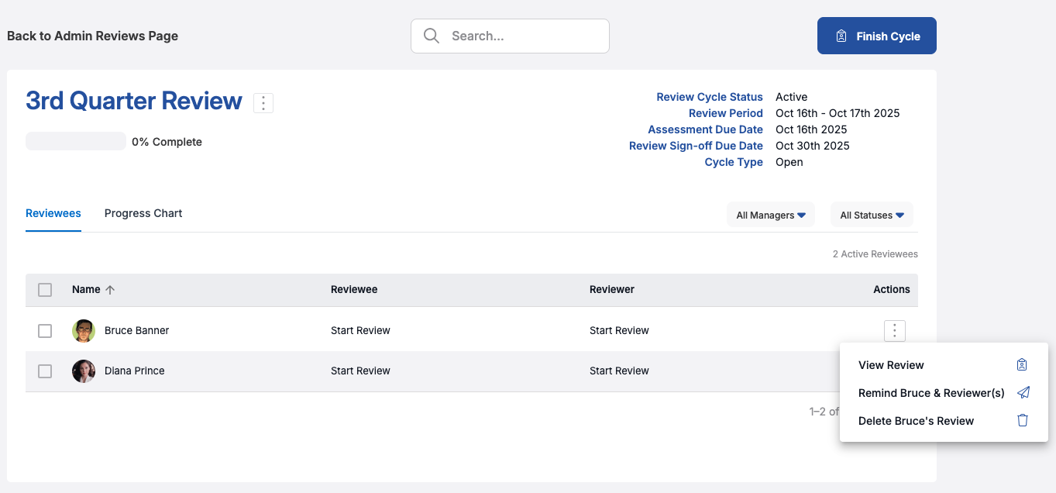Click the 0% Complete progress bar
The height and width of the screenshot is (493, 1056).
tap(76, 141)
